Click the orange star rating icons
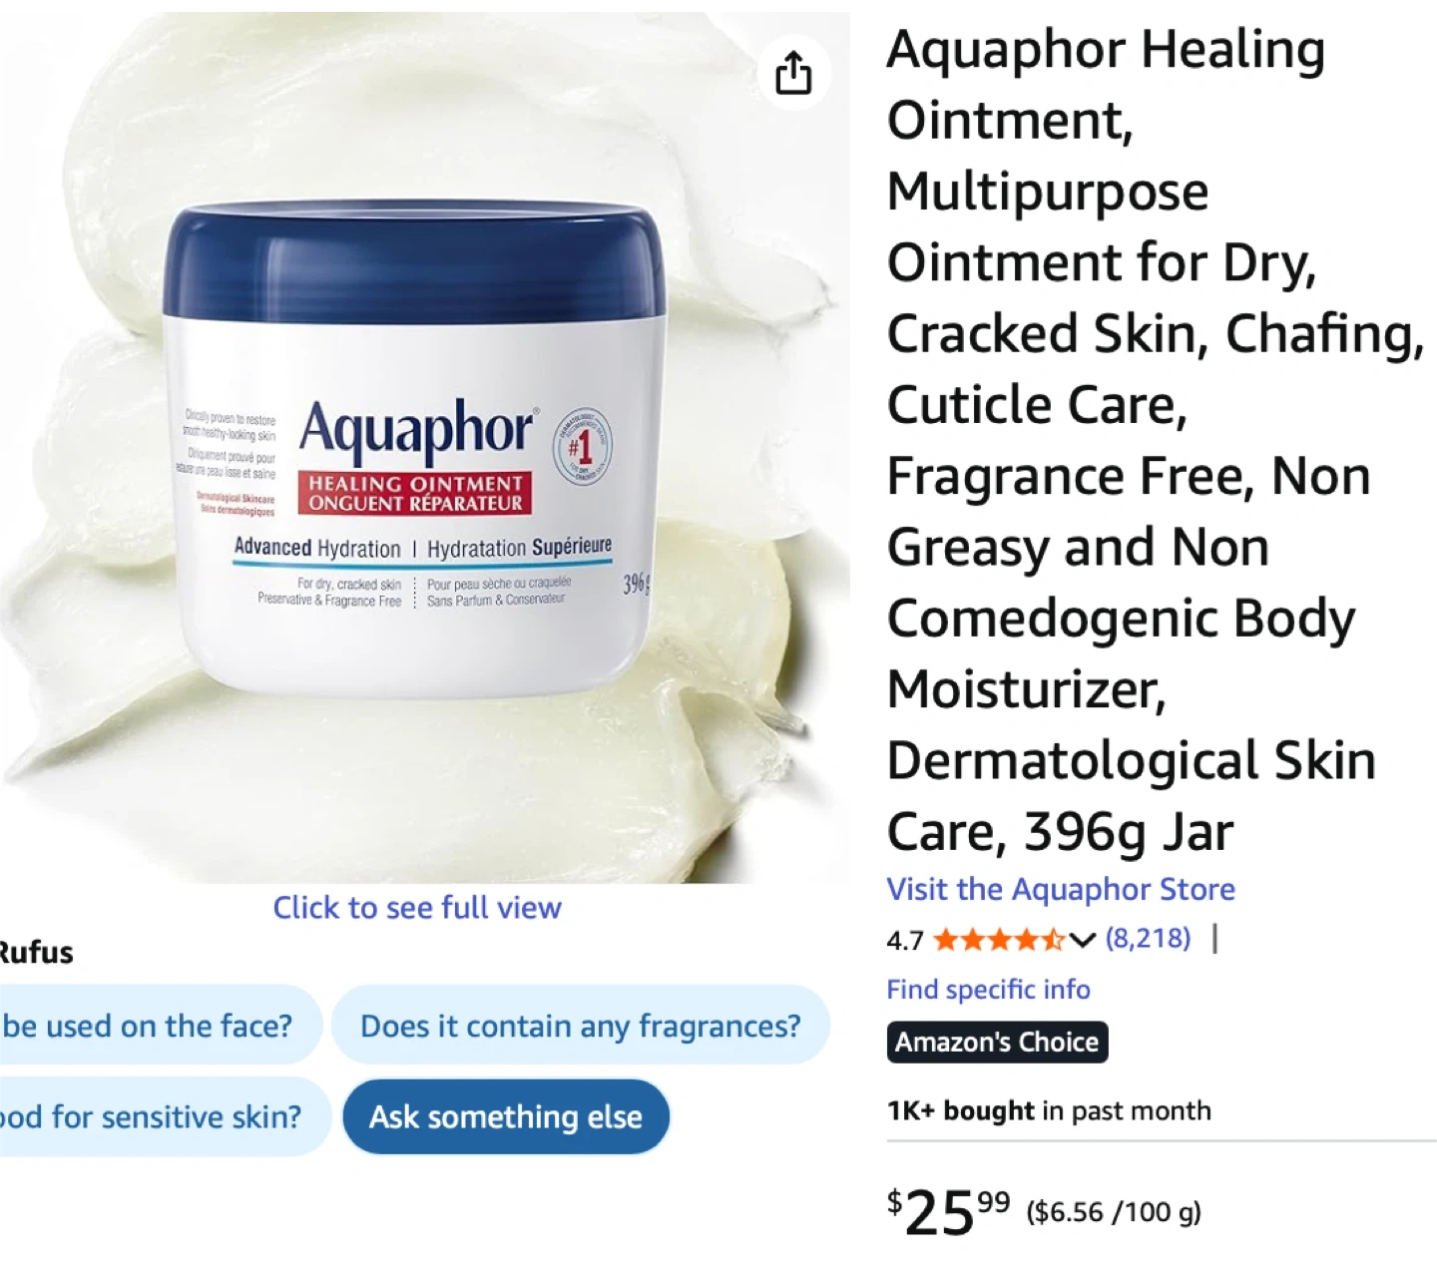The image size is (1437, 1278). [999, 940]
